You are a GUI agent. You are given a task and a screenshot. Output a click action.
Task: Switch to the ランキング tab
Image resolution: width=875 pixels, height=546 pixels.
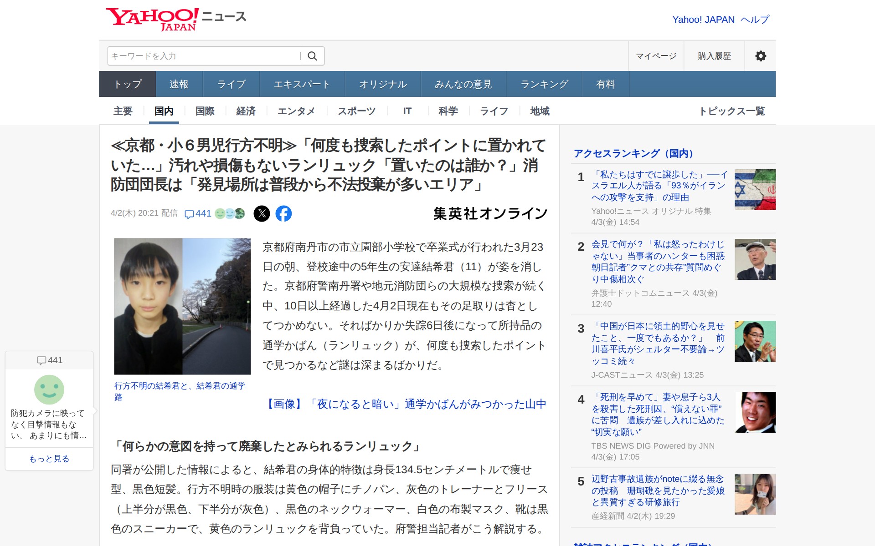(544, 84)
